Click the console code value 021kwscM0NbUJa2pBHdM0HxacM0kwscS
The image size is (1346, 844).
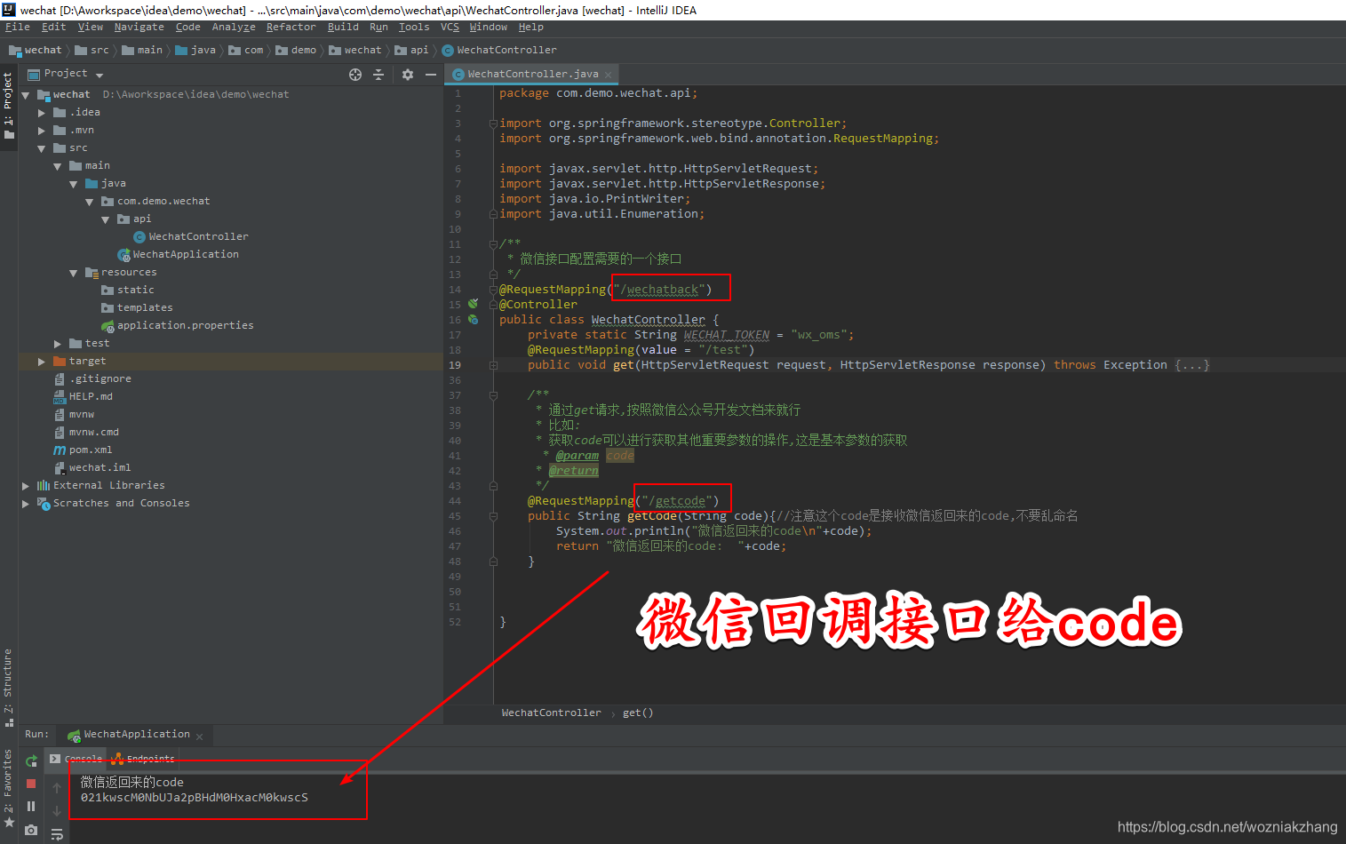[x=195, y=798]
